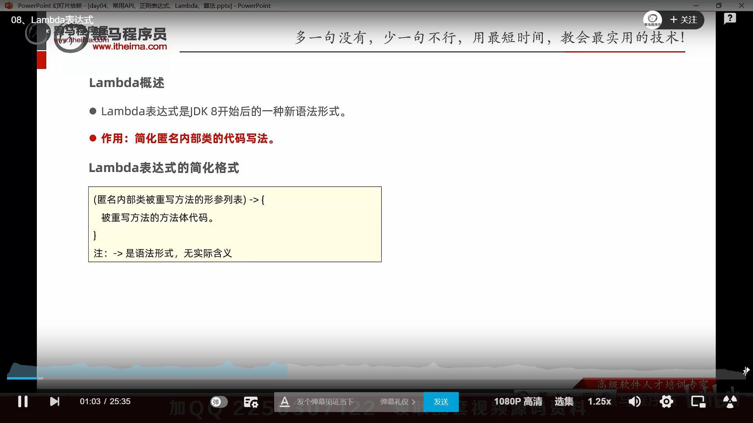The width and height of the screenshot is (753, 423).
Task: Enable picture-in-picture mode icon
Action: (698, 401)
